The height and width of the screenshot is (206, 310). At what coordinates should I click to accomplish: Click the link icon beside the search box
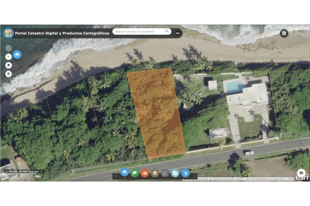point(177,33)
